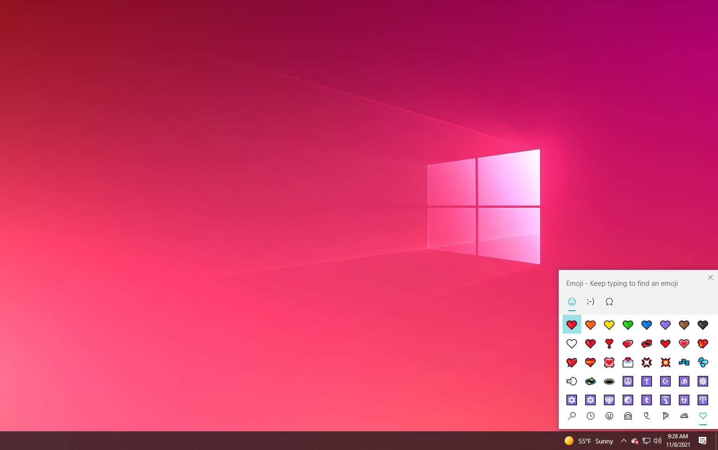Open the people emoji category

(628, 416)
